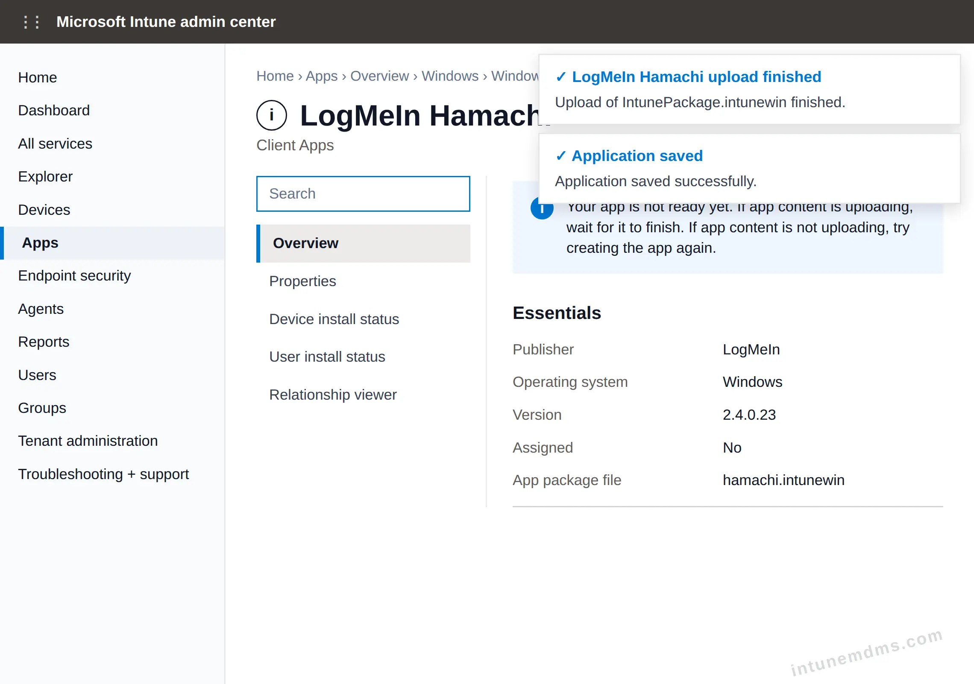This screenshot has width=974, height=684.
Task: Click the Client Apps subtitle
Action: pos(295,145)
